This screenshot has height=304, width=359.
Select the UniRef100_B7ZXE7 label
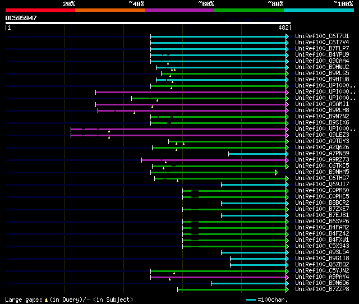coord(322,209)
